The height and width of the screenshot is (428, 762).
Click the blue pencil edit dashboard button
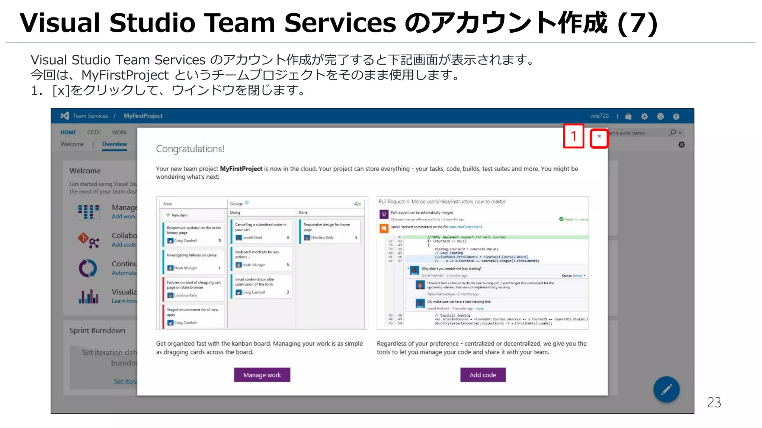click(666, 389)
